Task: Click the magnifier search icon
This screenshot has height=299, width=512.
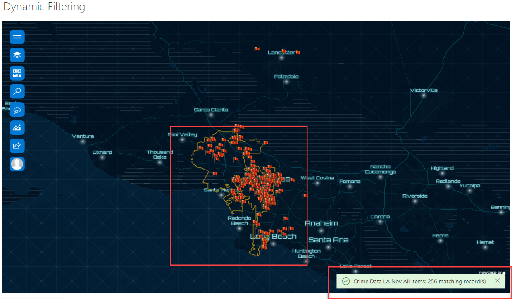Action: click(17, 91)
